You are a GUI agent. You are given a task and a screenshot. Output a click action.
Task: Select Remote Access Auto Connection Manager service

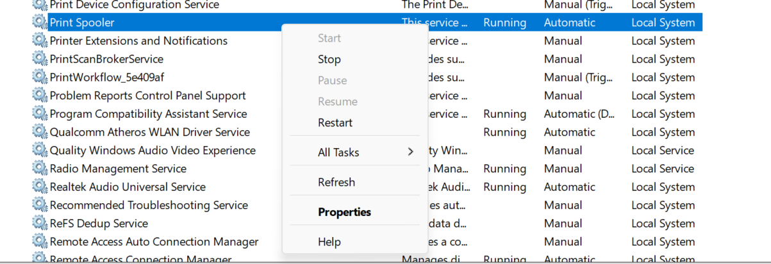pos(154,242)
